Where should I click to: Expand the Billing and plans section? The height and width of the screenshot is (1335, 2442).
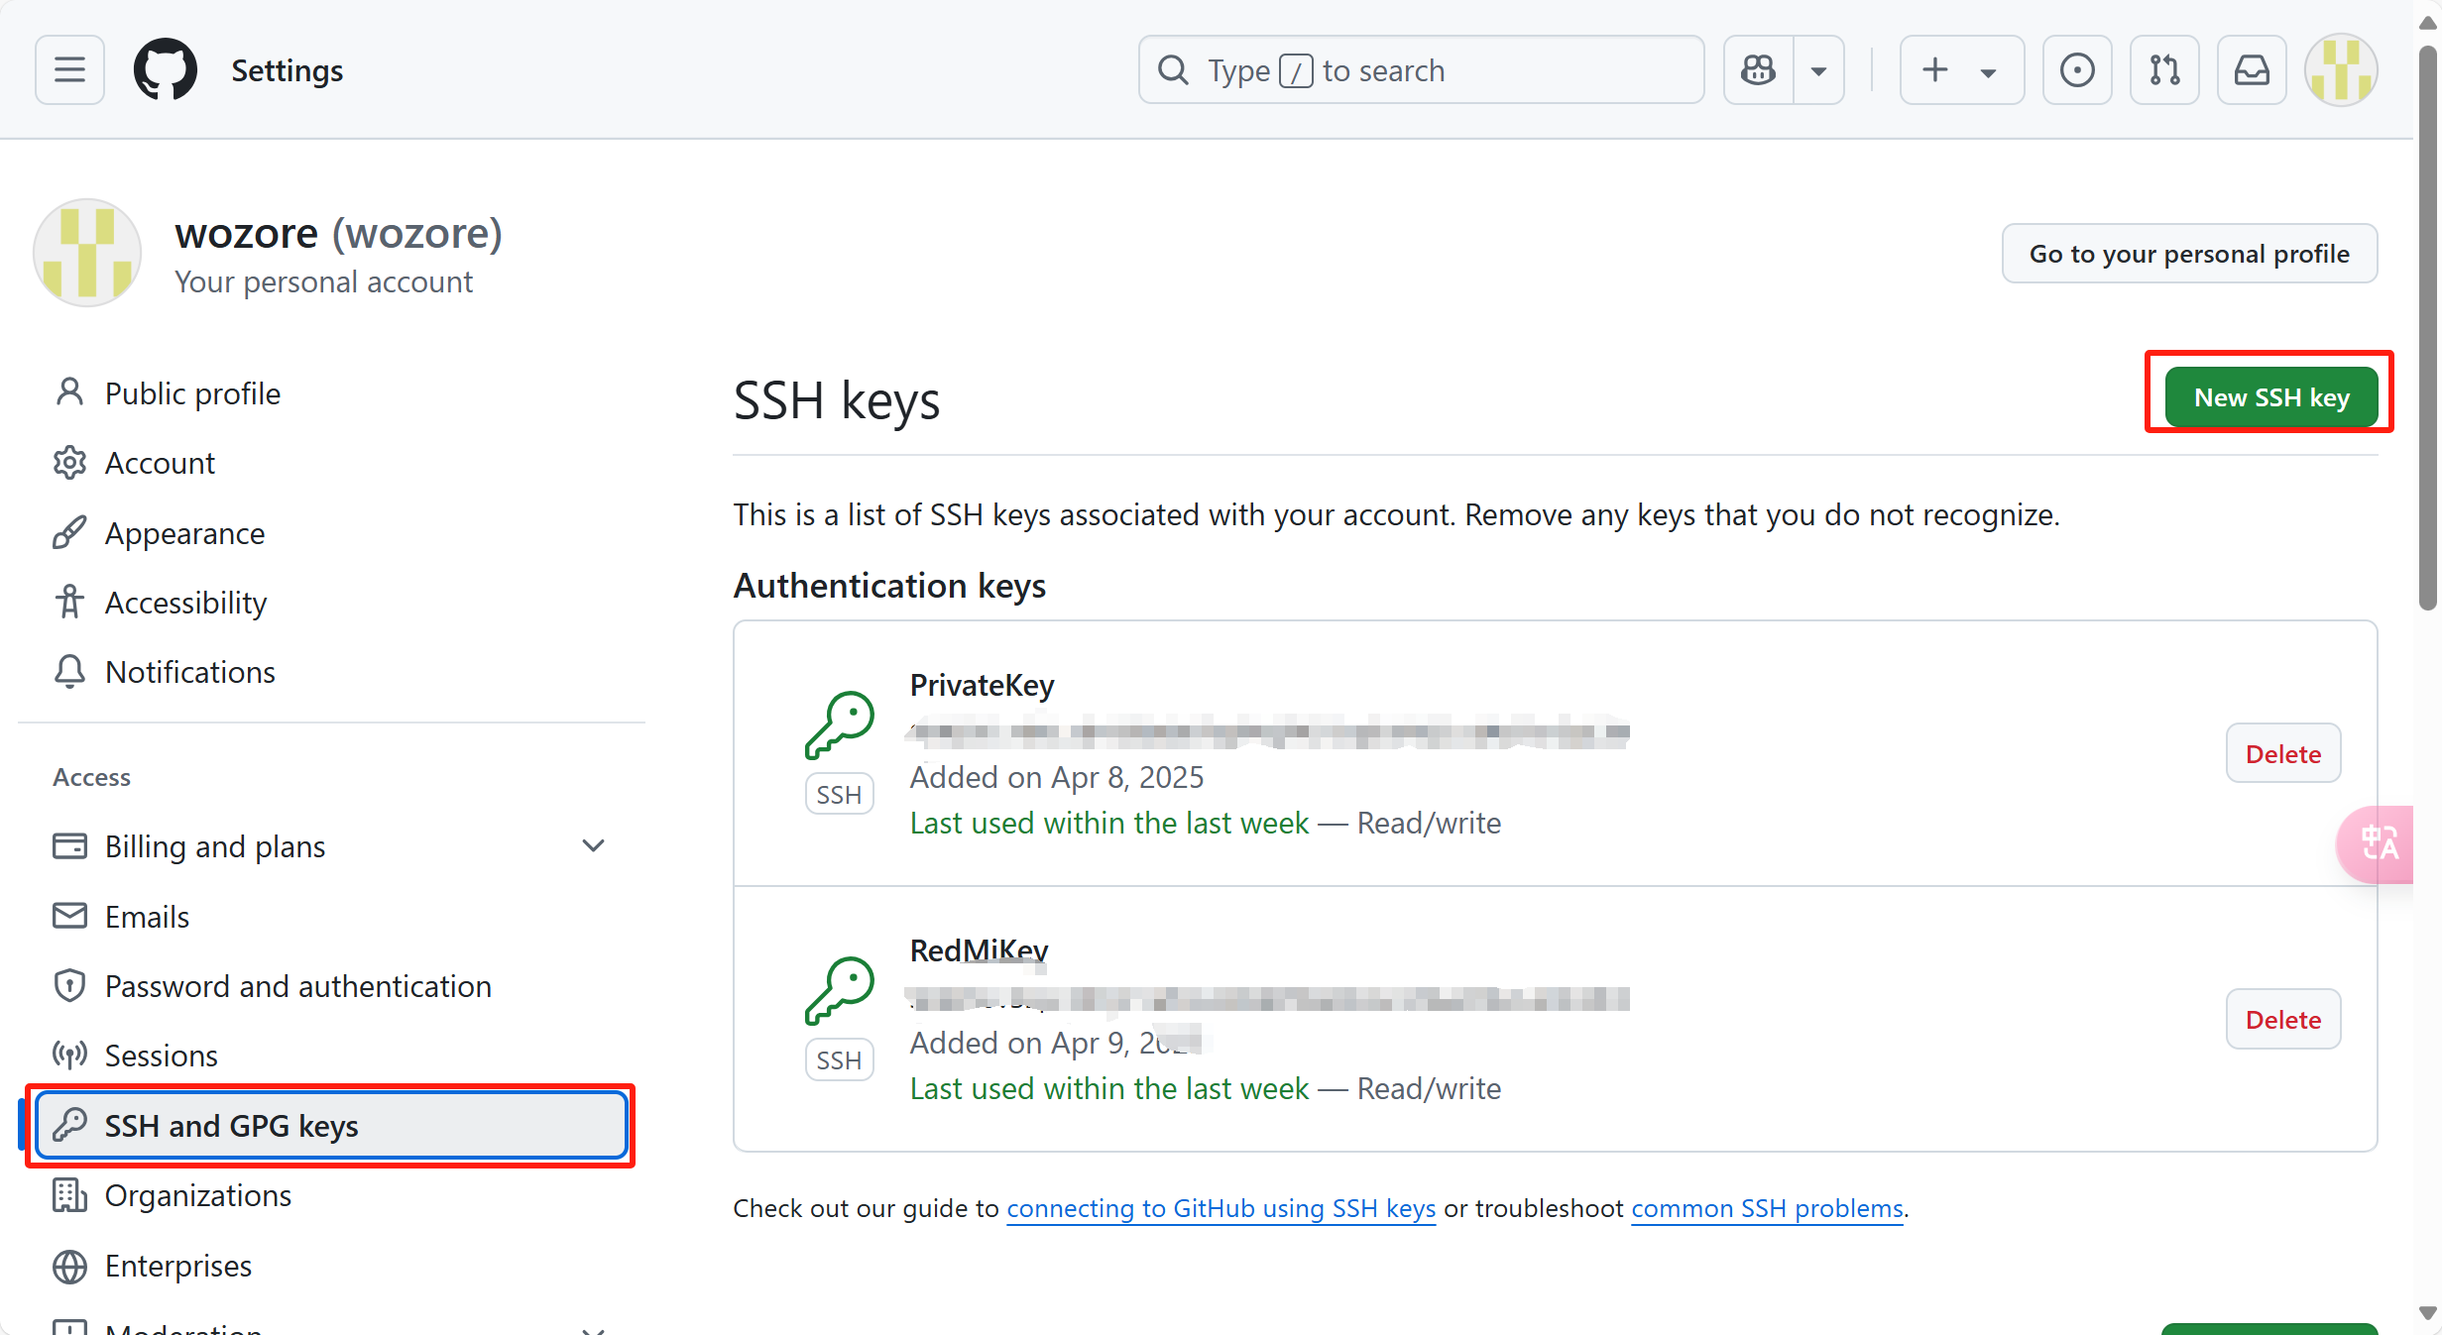click(593, 846)
